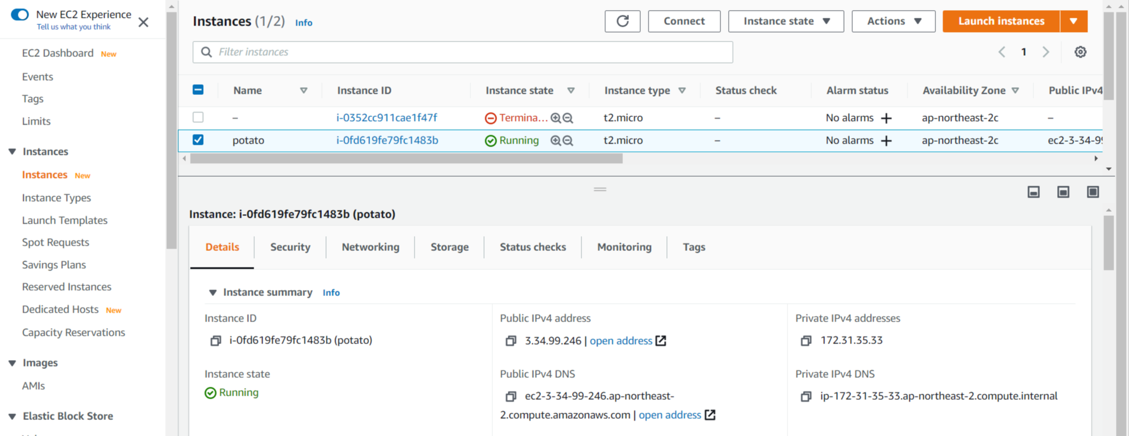Open external link icon beside Public IPv4 address
Viewport: 1129px width, 436px height.
pyautogui.click(x=661, y=340)
